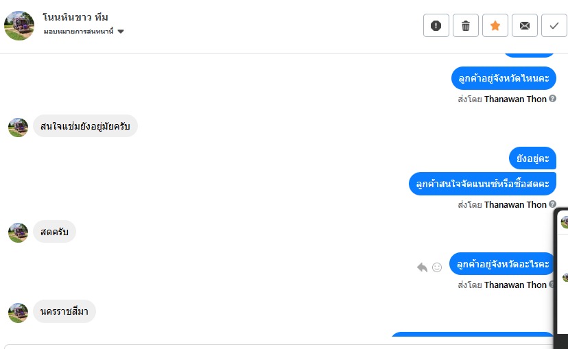The width and height of the screenshot is (568, 349).
Task: Click the avatar beside นครราชสีมา message
Action: [x=18, y=313]
